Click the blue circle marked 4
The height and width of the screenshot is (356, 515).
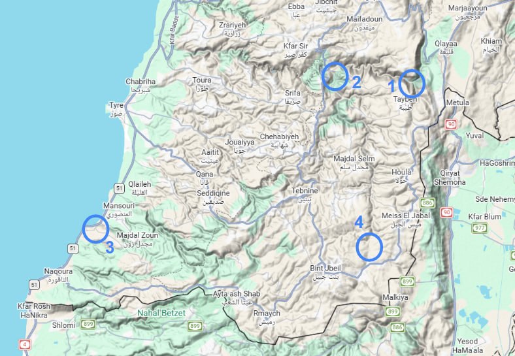tap(369, 247)
